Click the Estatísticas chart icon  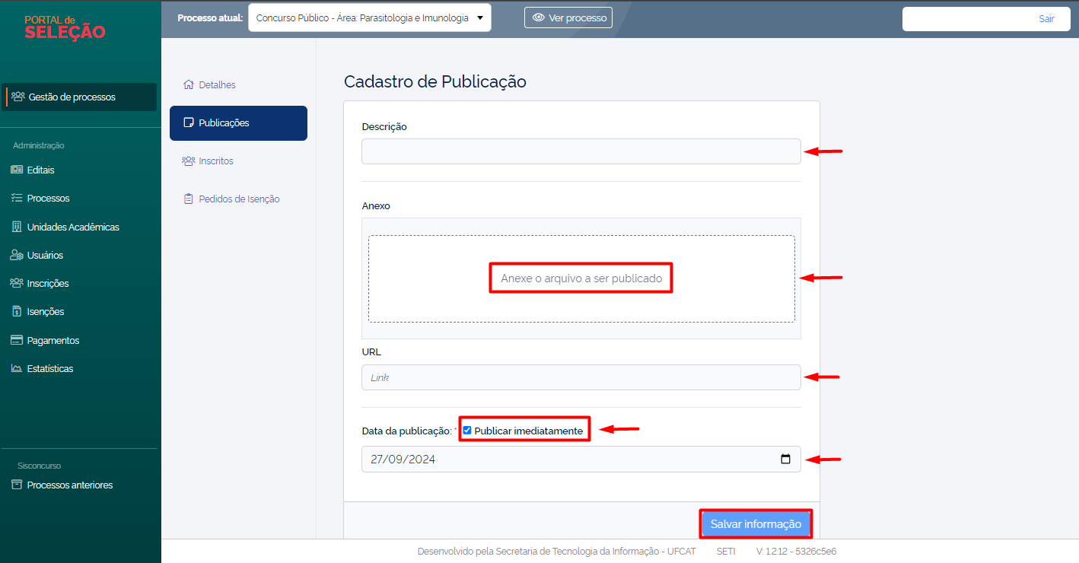pos(17,368)
